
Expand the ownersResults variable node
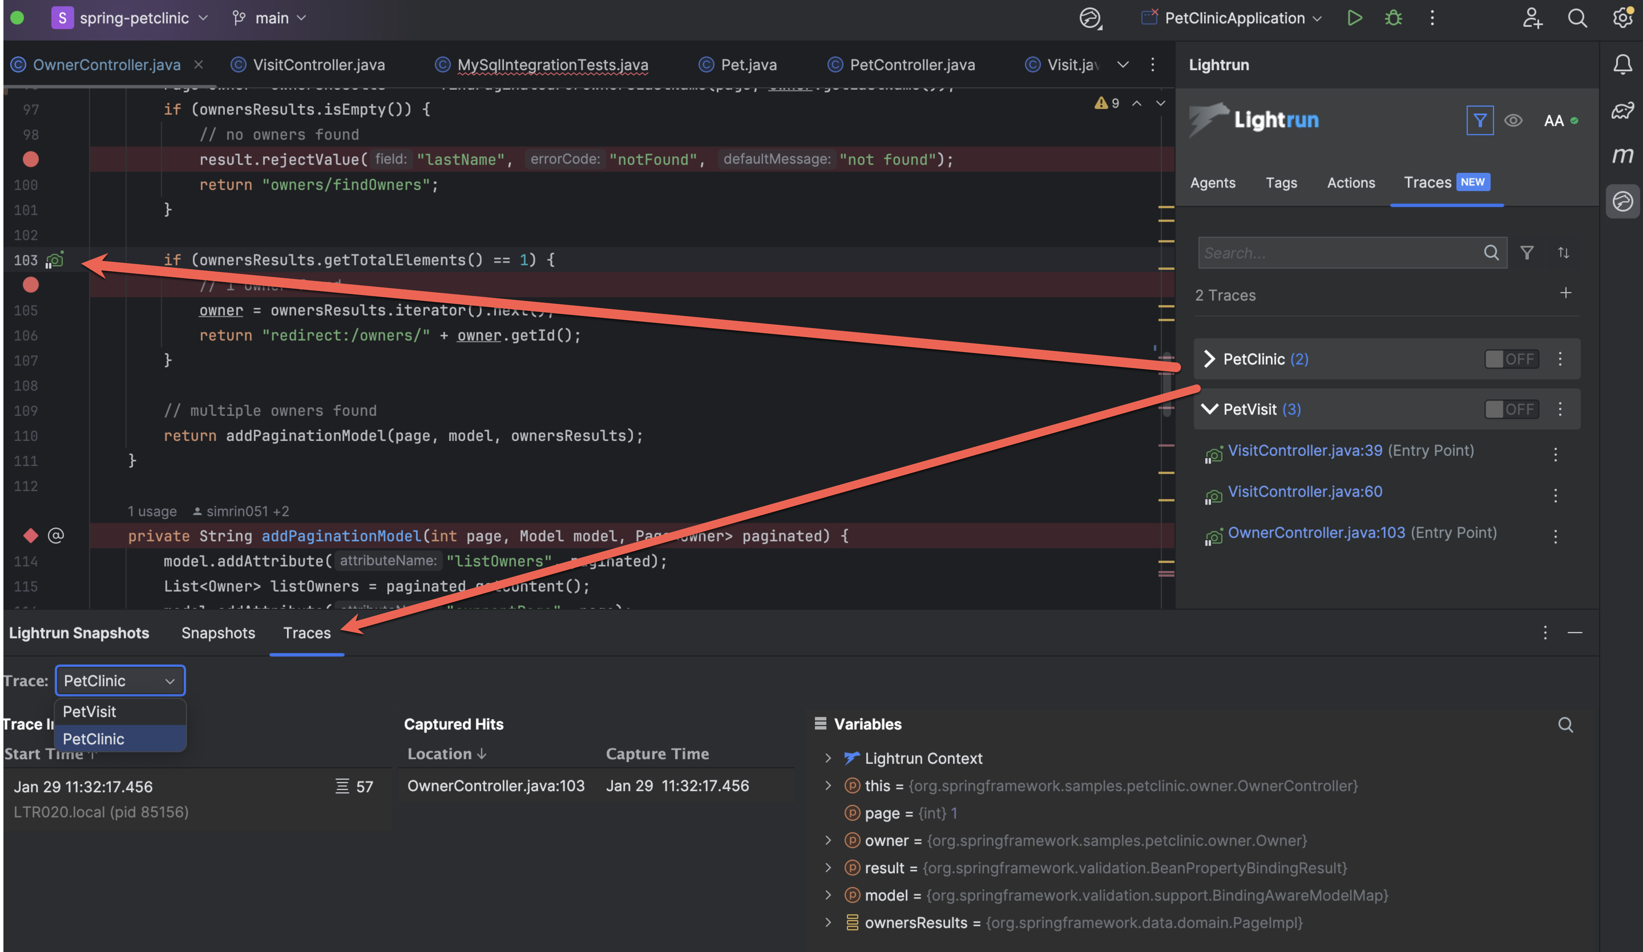[x=828, y=923]
